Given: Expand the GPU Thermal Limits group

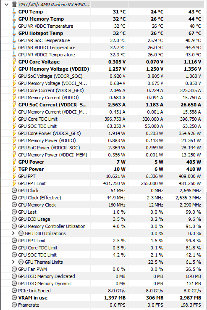Looking at the screenshot, I should pyautogui.click(x=13, y=262).
